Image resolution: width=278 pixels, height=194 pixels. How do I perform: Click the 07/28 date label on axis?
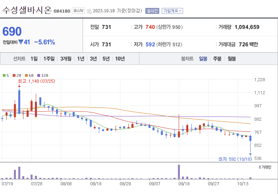pyautogui.click(x=37, y=184)
